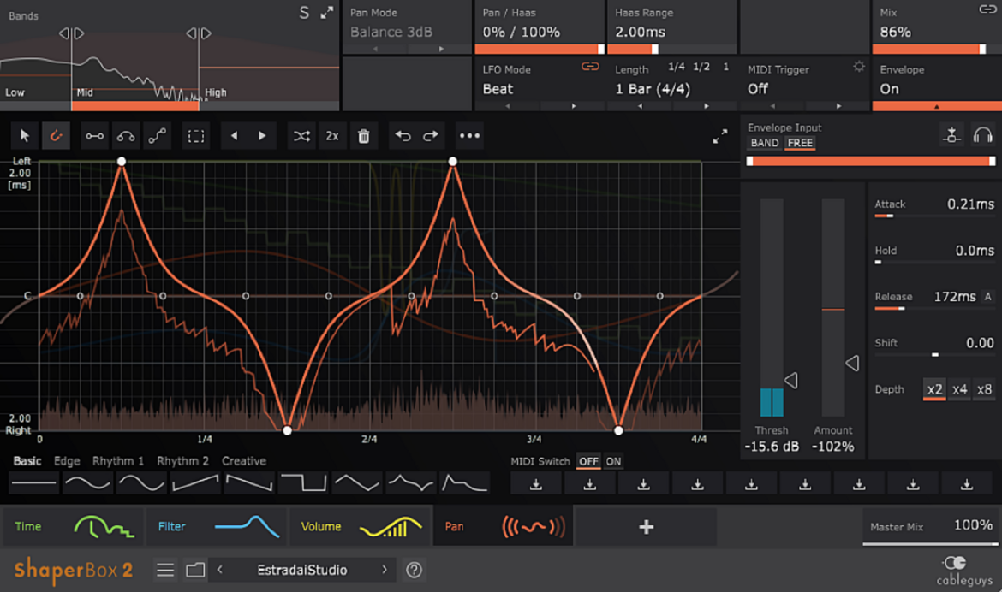
Task: Activate the marquee selection tool
Action: [195, 136]
